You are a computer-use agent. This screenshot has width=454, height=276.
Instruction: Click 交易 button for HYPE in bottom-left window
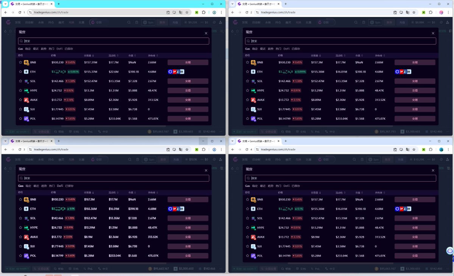coord(188,228)
